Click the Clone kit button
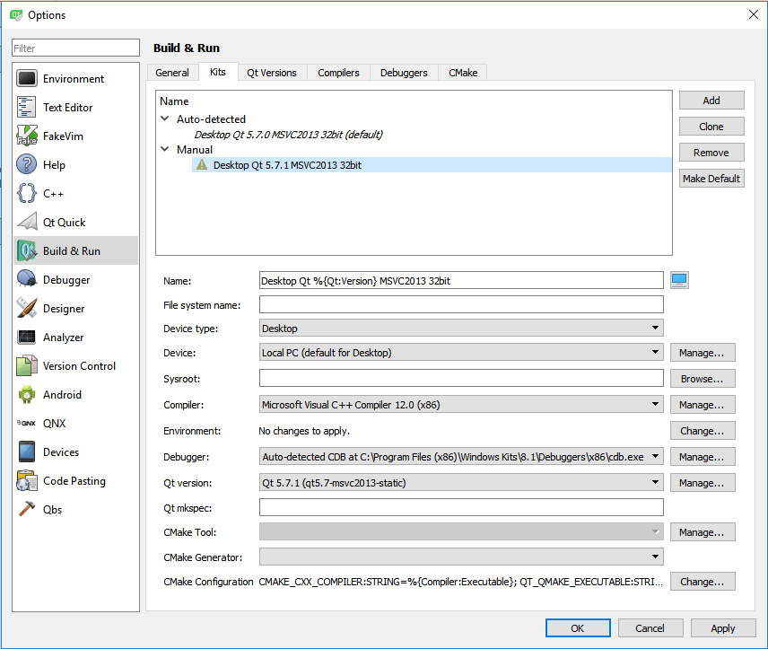 point(711,127)
